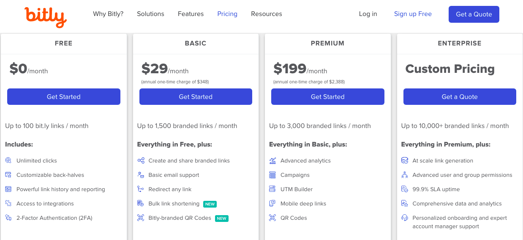523x240 pixels.
Task: Click the $199/month price
Action: (x=300, y=69)
